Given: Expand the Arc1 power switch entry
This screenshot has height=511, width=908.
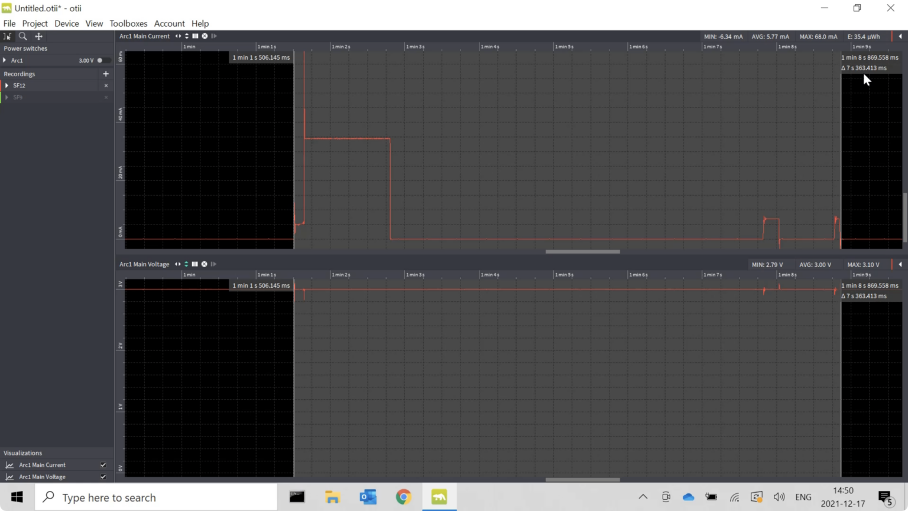Looking at the screenshot, I should pyautogui.click(x=5, y=60).
